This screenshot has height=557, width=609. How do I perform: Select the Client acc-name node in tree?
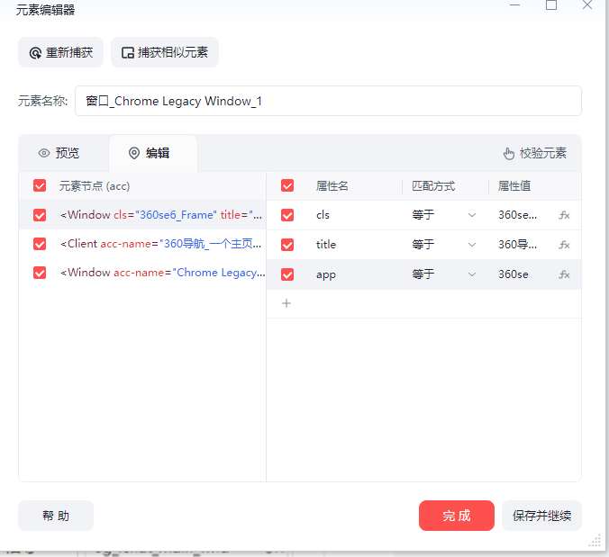[x=160, y=244]
